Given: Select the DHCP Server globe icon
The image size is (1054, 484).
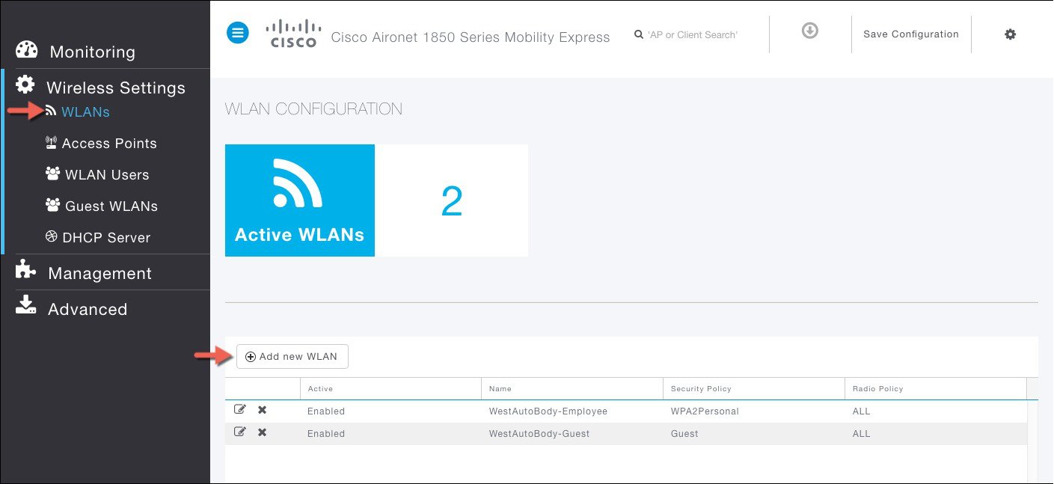Looking at the screenshot, I should 52,236.
